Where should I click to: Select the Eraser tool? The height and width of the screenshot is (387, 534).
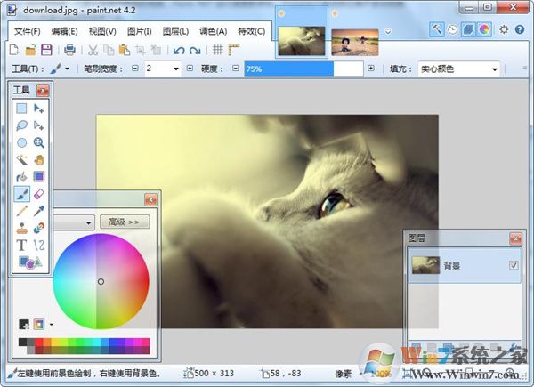click(39, 194)
